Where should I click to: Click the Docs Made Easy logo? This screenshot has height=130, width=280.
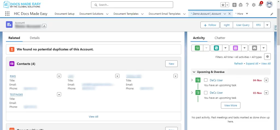coord(22,5)
